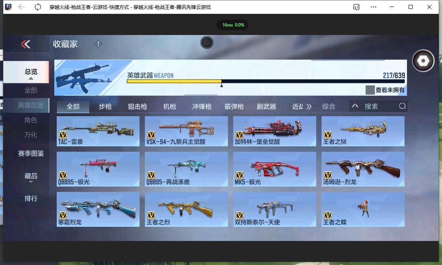Switch to the 机枪 tab
Screen dimensions: 442x265
pyautogui.click(x=170, y=107)
